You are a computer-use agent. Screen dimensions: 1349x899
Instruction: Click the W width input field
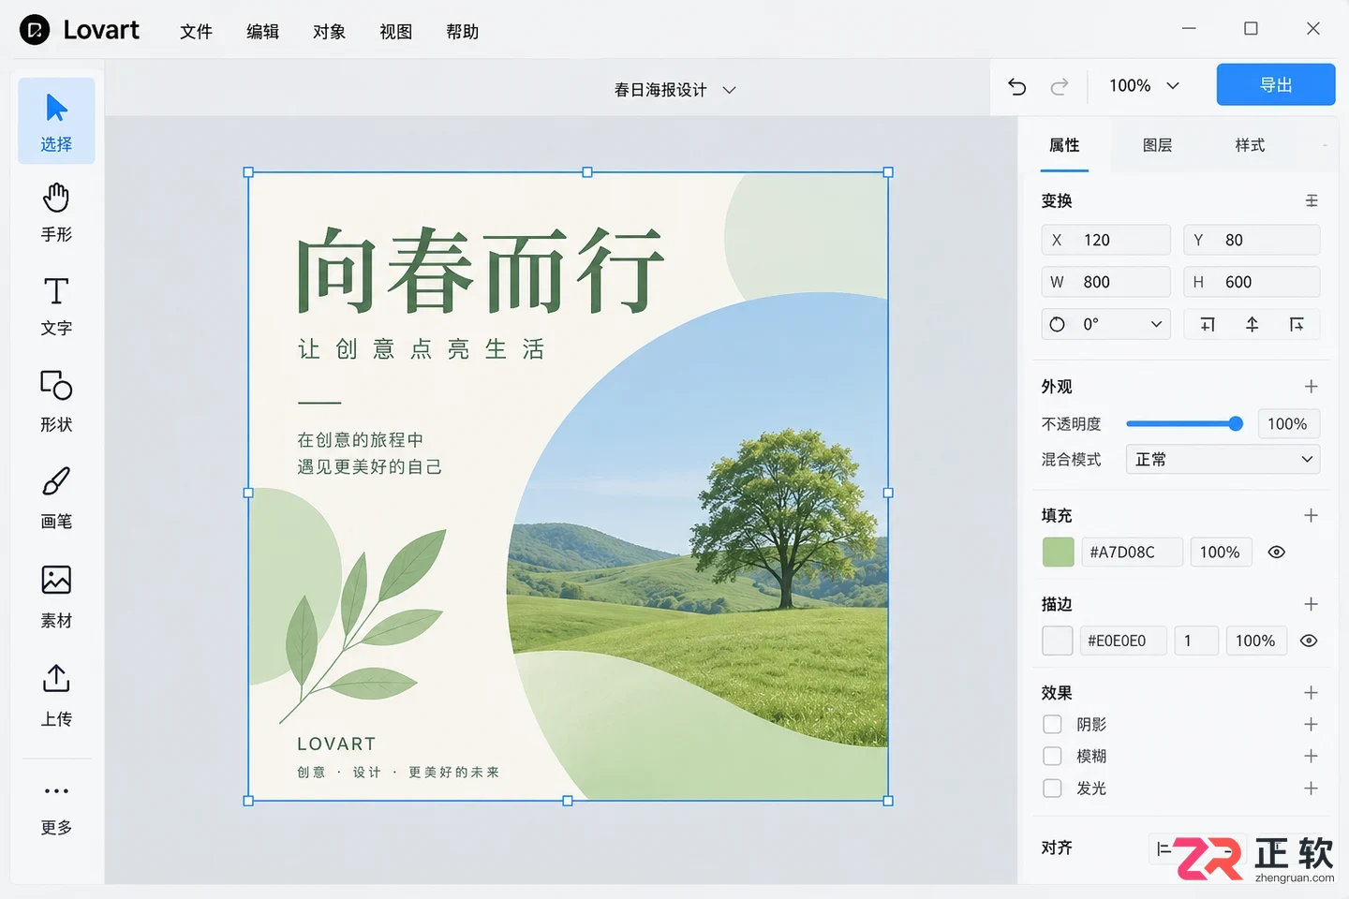coord(1106,282)
